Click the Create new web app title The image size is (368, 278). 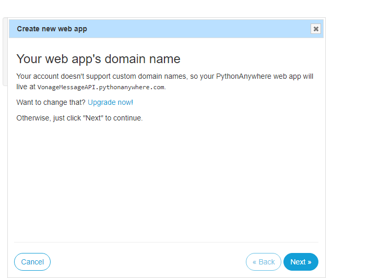pos(52,29)
